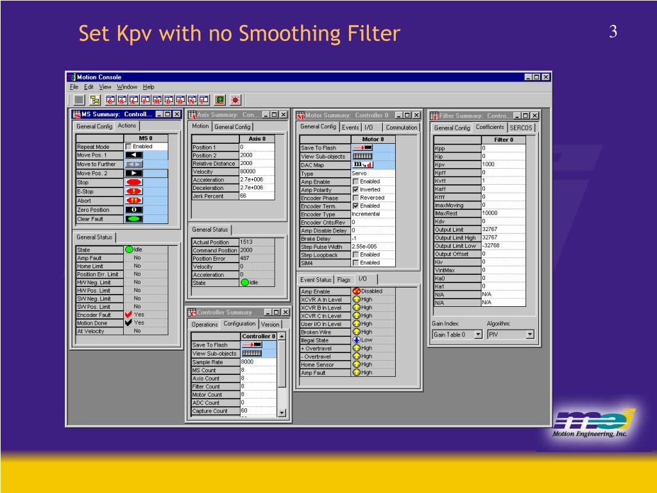Open Controller Summary Version tab

[270, 324]
